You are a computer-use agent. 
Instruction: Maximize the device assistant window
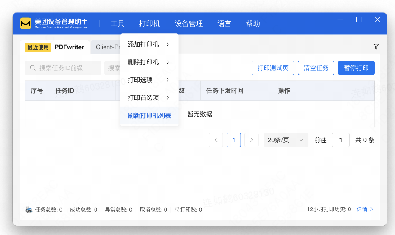coord(359,19)
